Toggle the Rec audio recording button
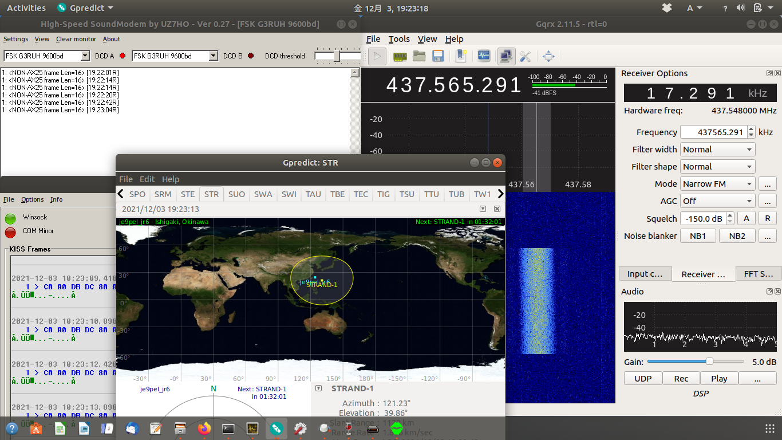This screenshot has height=440, width=782. pos(681,379)
